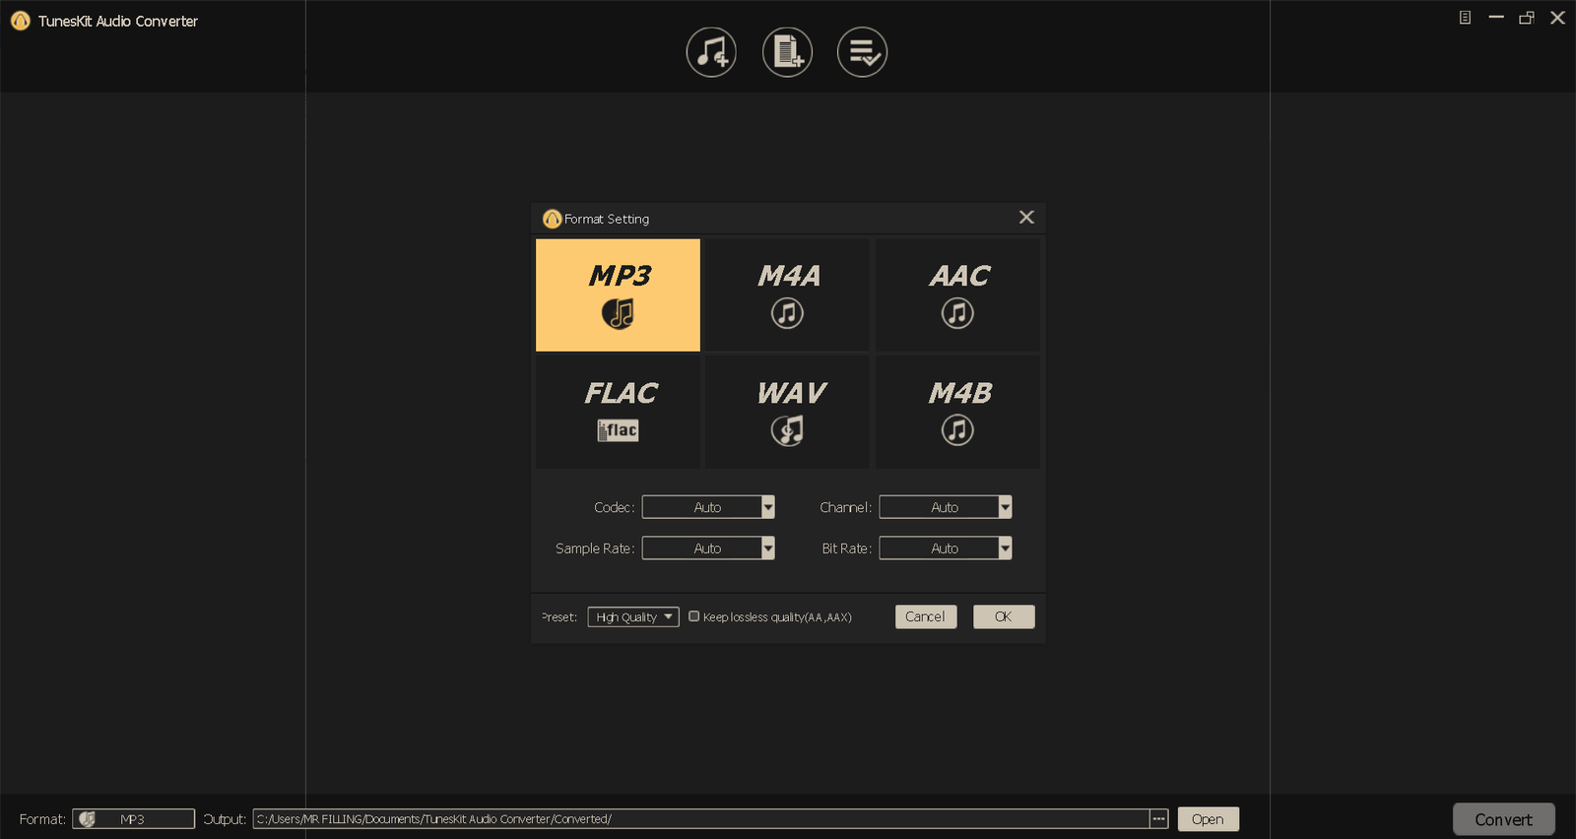The image size is (1576, 839).
Task: Close the TunesKit Audio Converter window
Action: click(1558, 18)
